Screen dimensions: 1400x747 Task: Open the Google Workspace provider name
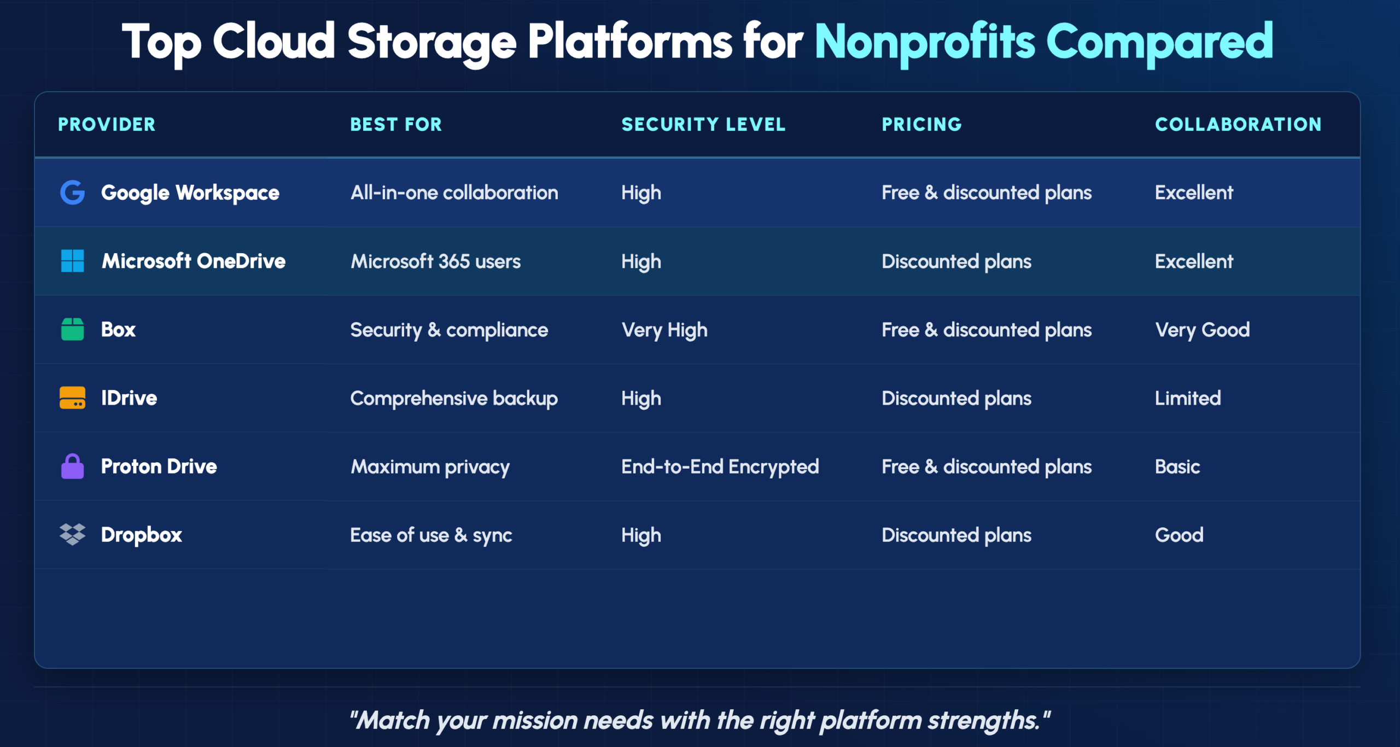coord(190,192)
